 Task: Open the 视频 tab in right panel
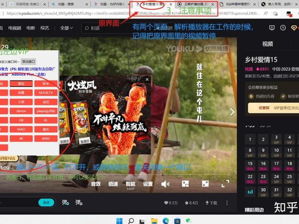(x=268, y=44)
